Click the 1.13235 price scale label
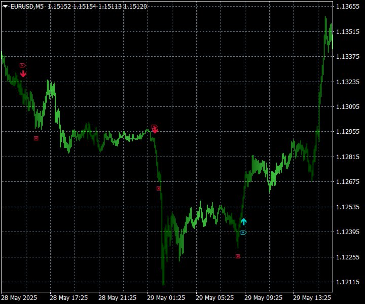Viewport: 365px width, 304px height. (x=348, y=82)
